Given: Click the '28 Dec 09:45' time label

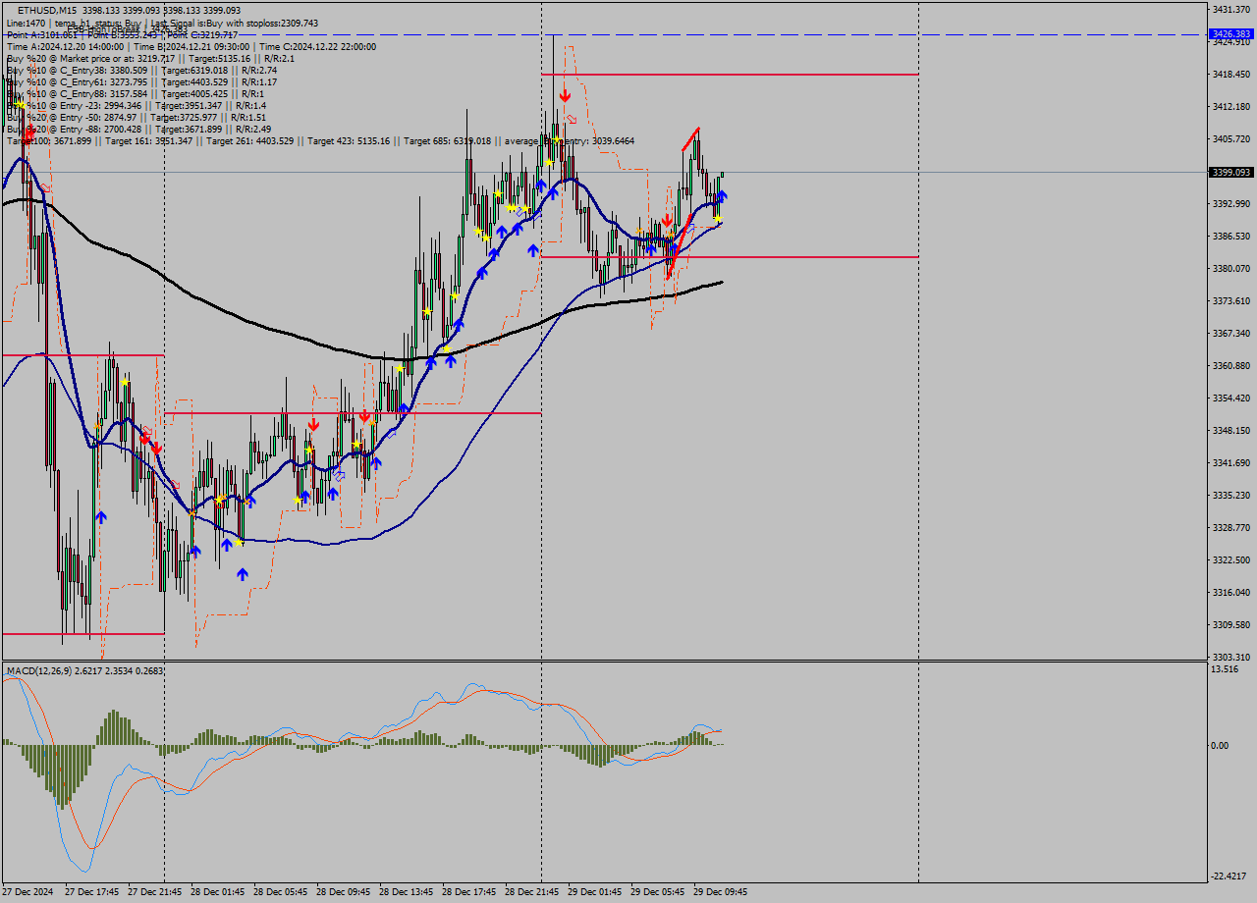Looking at the screenshot, I should click(344, 892).
